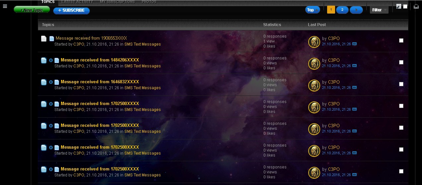This screenshot has height=185, width=422.
Task: Open topic Message received from 1484206XXXX
Action: [x=100, y=60]
